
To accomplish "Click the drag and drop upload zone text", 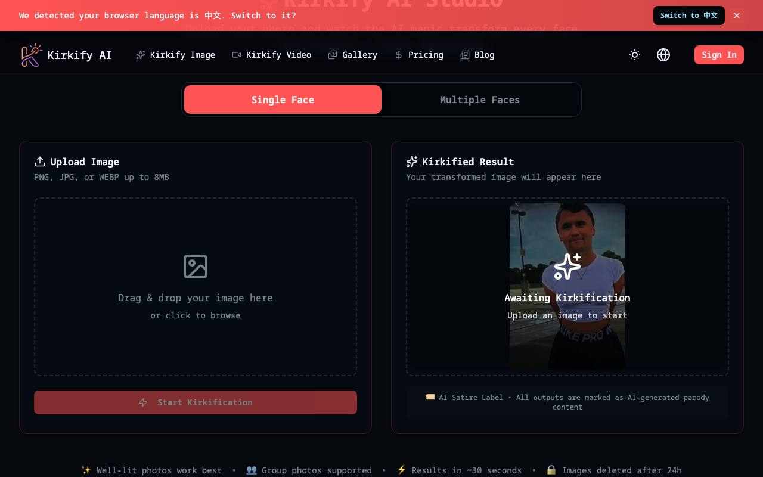I will (196, 298).
